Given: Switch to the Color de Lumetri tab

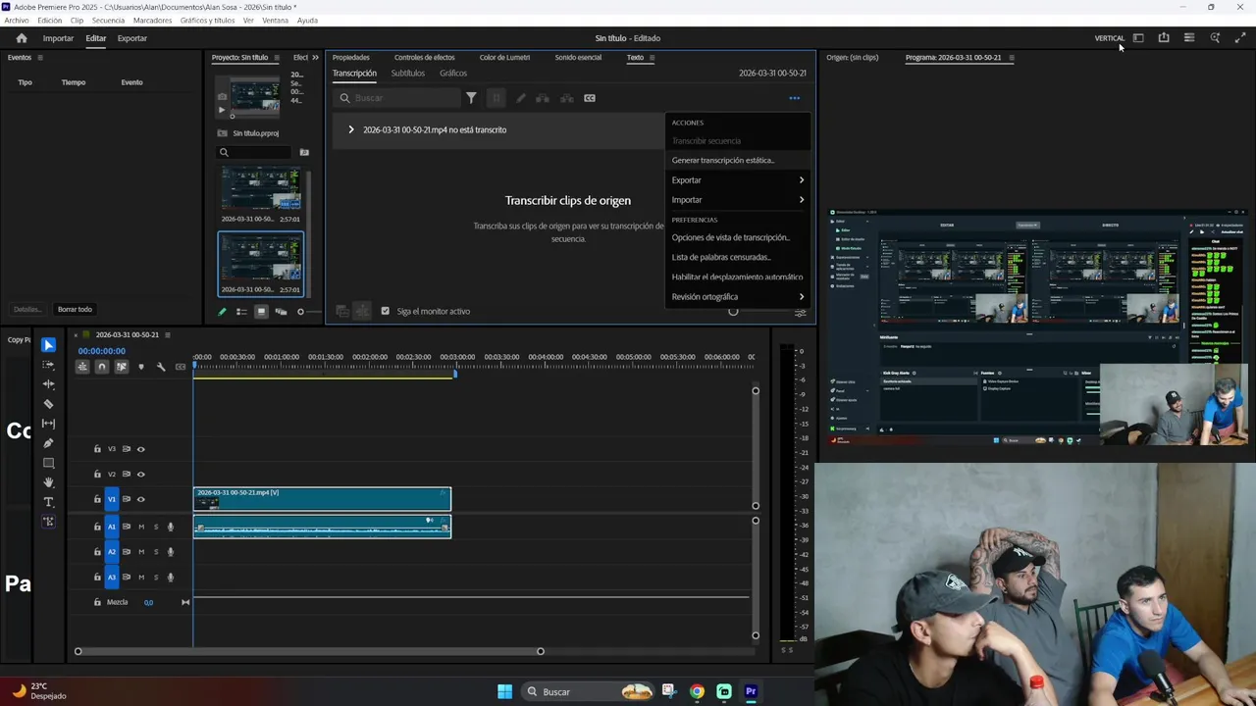Looking at the screenshot, I should 504,58.
